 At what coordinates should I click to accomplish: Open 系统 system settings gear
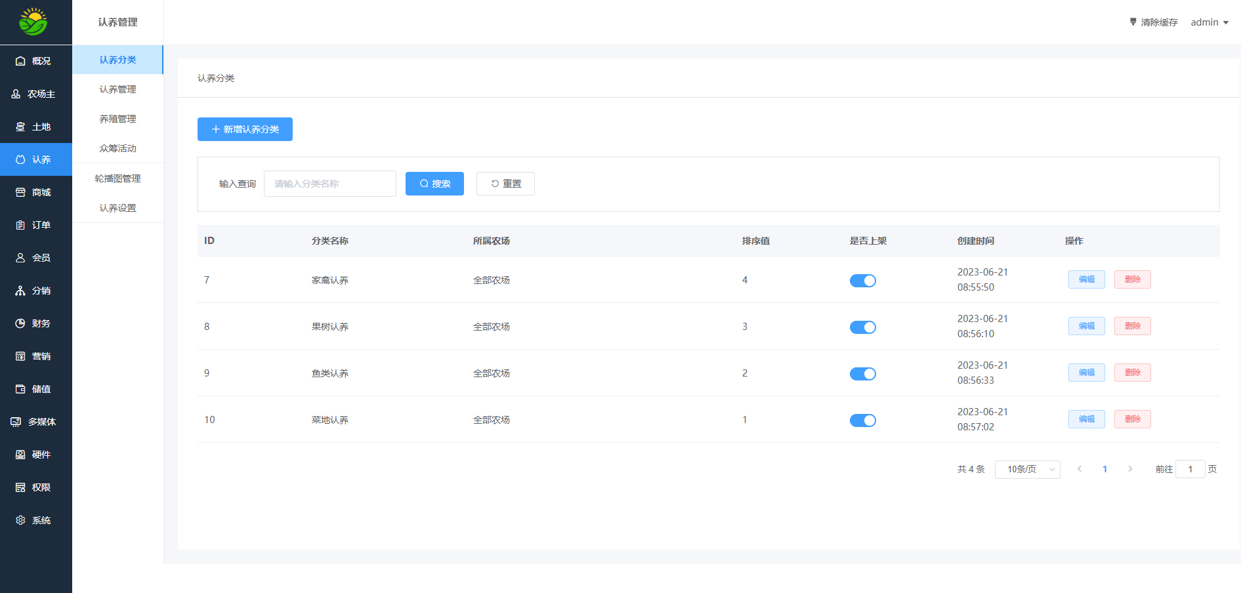tap(21, 520)
